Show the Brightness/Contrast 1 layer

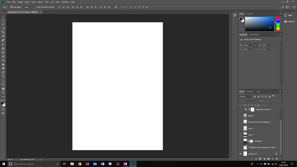tap(241, 109)
